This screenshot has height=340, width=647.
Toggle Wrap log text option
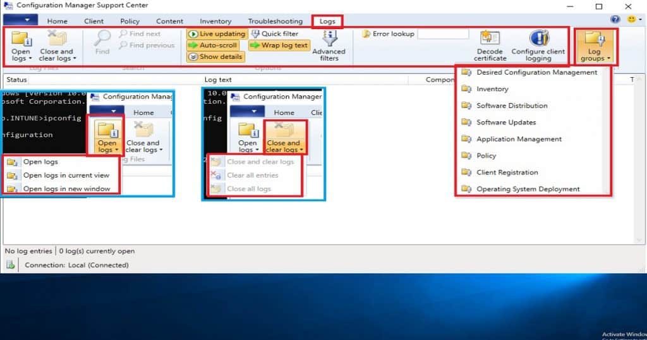point(279,46)
